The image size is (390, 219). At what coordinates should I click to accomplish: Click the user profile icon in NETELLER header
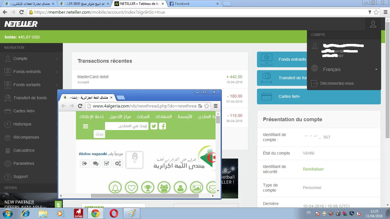click(x=373, y=24)
